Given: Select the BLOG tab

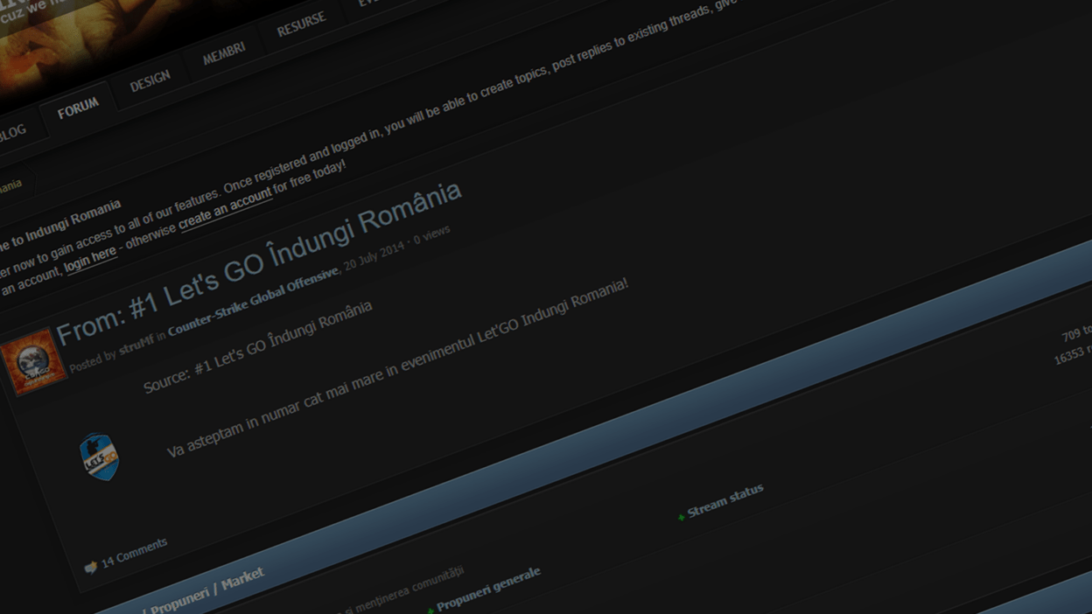Looking at the screenshot, I should tap(10, 134).
